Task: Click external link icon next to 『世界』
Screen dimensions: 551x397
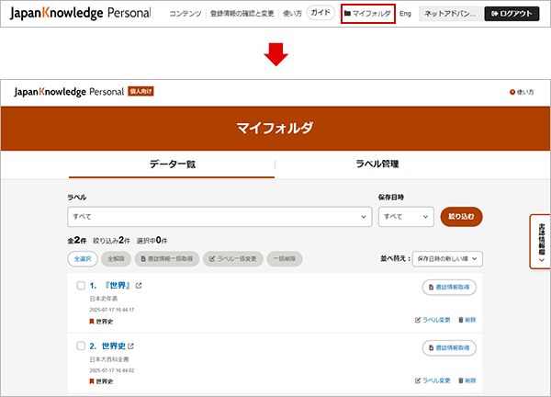Action: (139, 286)
